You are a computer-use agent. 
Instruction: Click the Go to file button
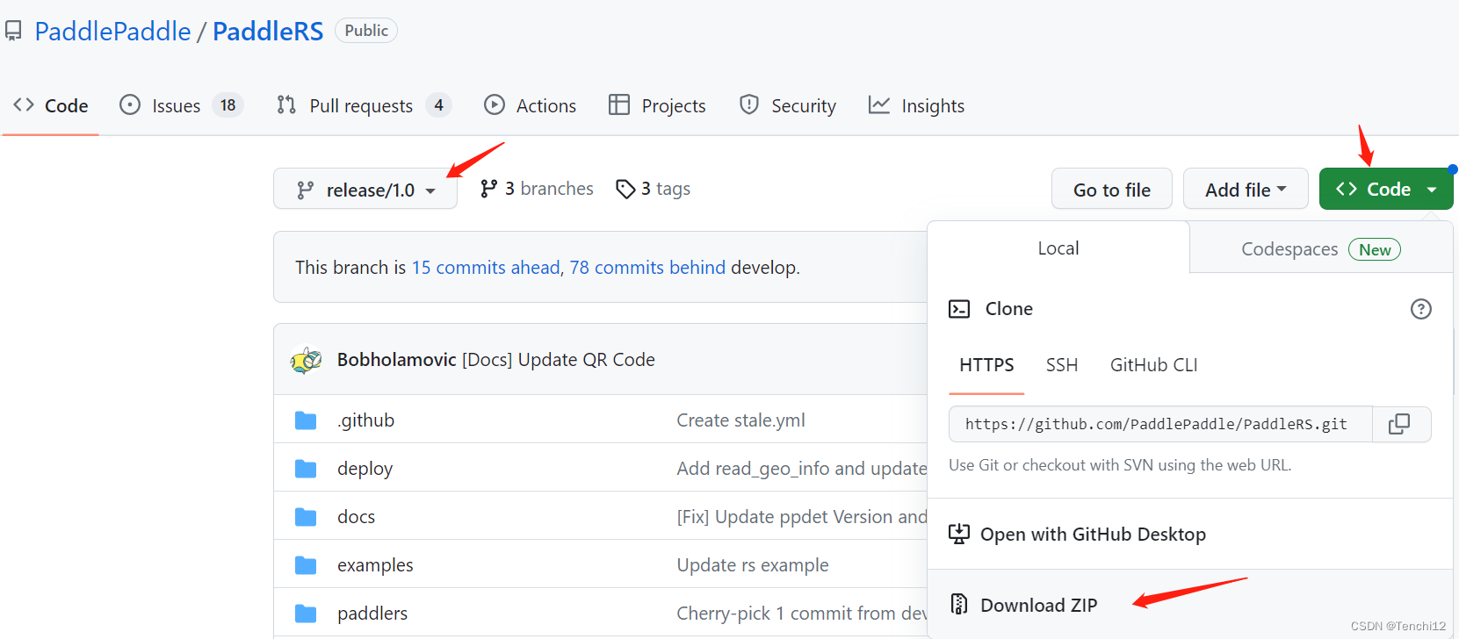[1112, 189]
